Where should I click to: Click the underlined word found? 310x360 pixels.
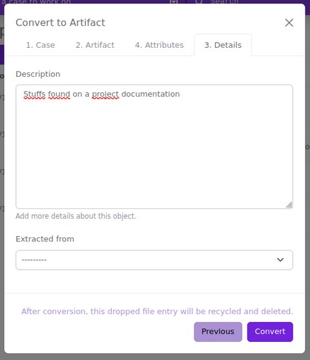tap(59, 94)
